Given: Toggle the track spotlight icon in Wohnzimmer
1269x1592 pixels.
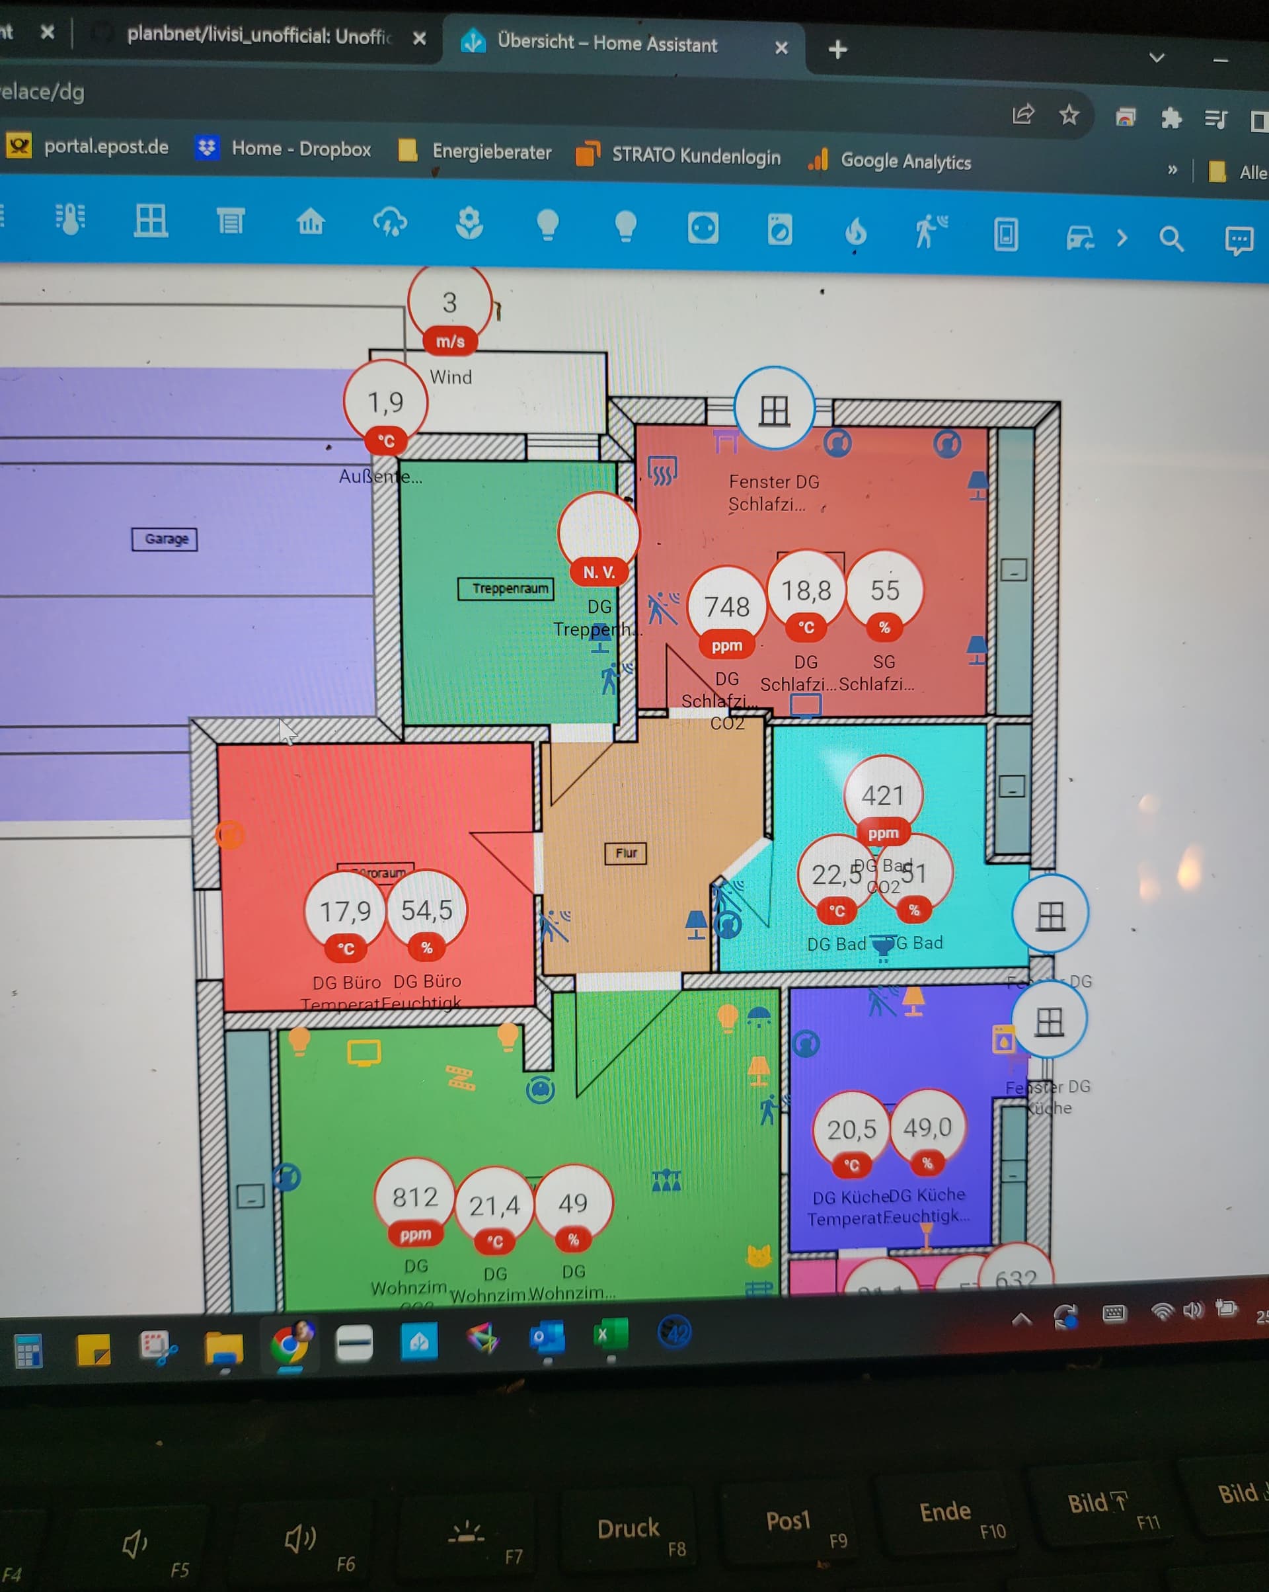Looking at the screenshot, I should click(666, 1180).
